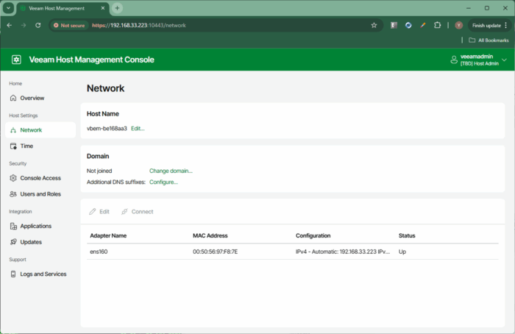Click the Status column header
Viewport: 515px width, 334px height.
(x=407, y=235)
